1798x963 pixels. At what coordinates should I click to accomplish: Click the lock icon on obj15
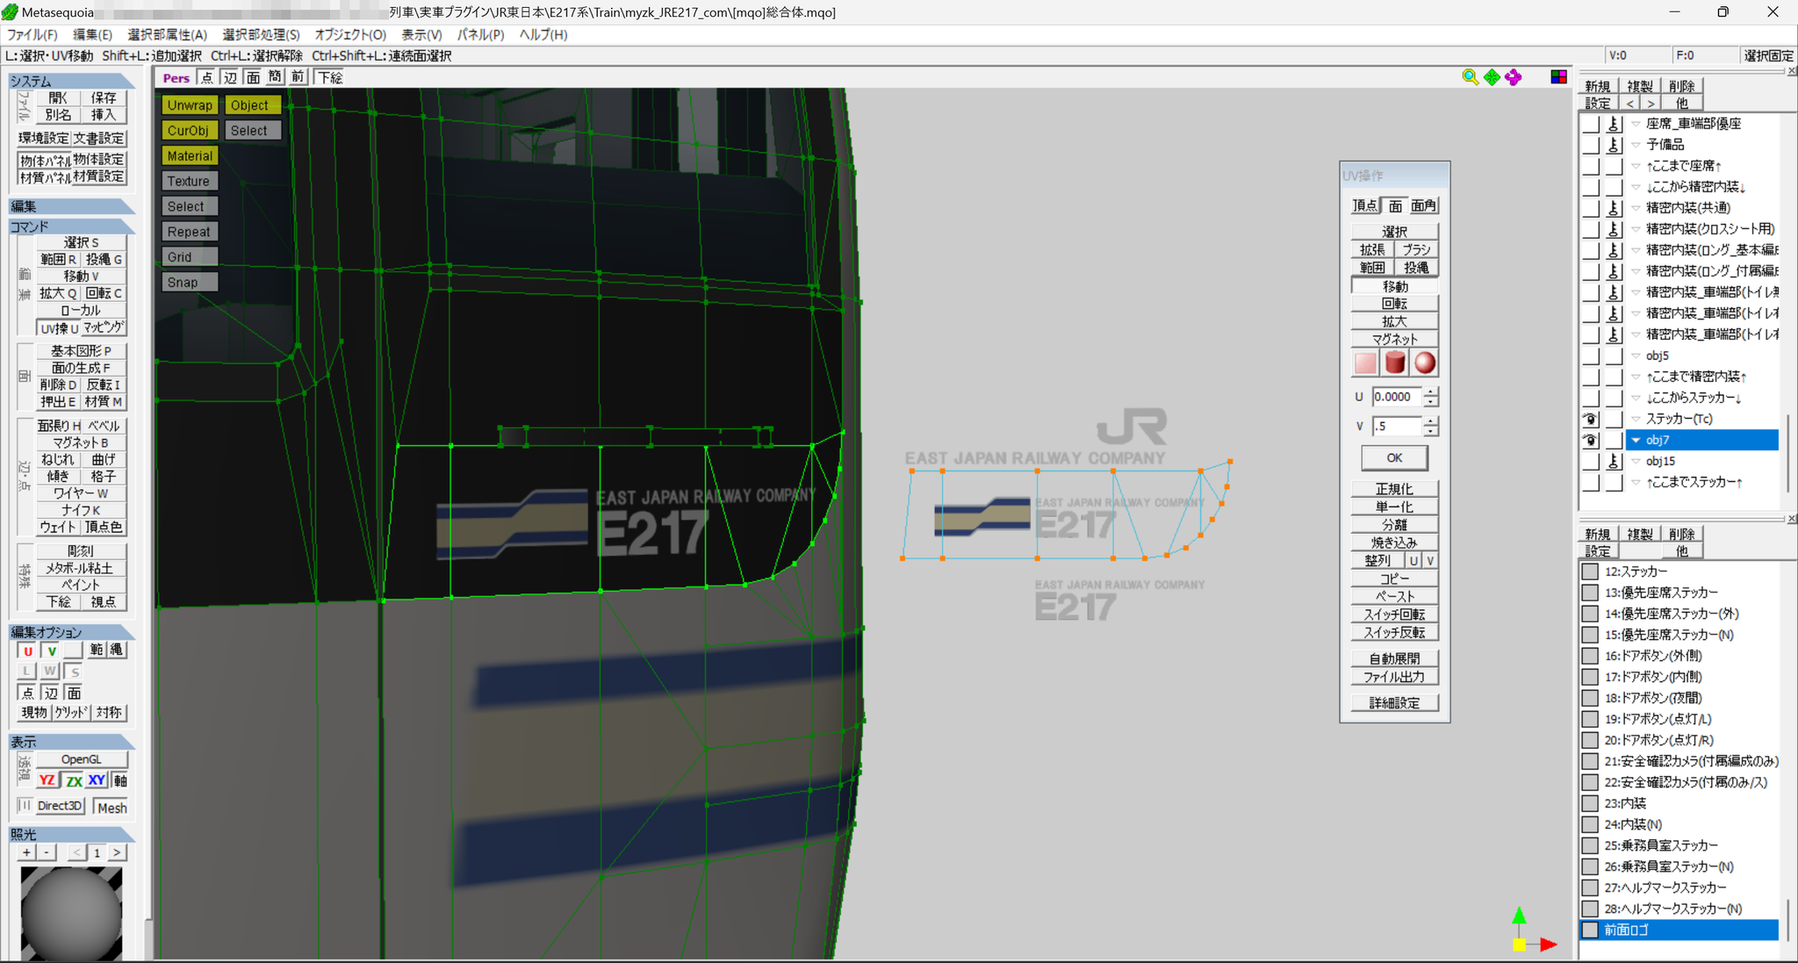tap(1614, 461)
